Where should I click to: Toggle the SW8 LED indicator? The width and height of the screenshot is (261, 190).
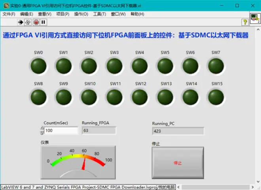[x=39, y=97]
